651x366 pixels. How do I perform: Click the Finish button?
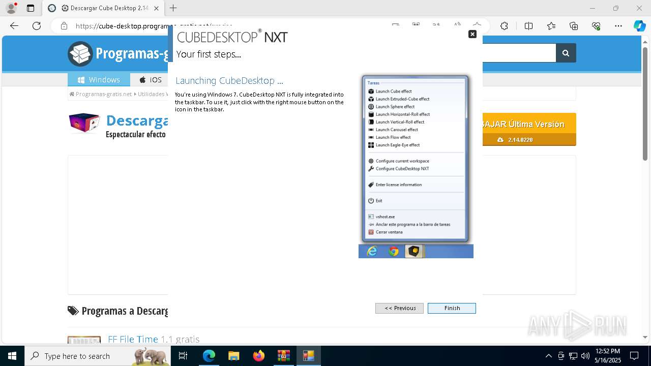tap(452, 308)
